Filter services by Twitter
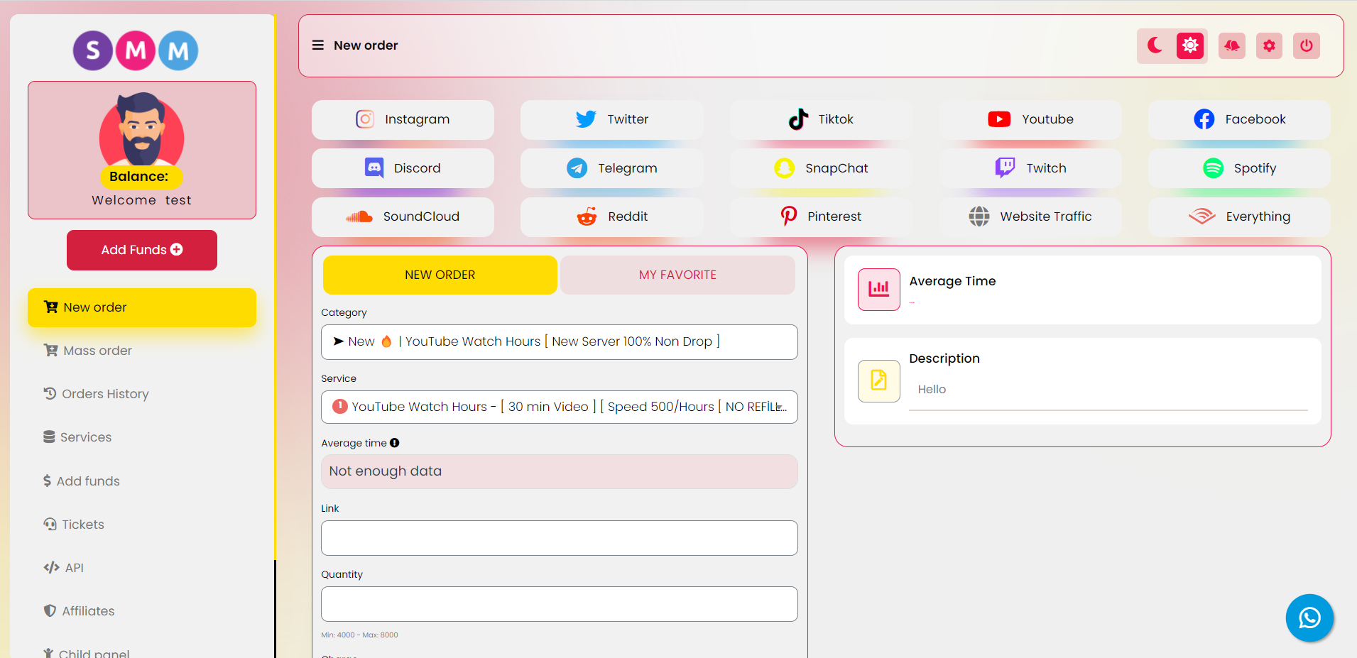This screenshot has height=658, width=1357. pos(611,119)
